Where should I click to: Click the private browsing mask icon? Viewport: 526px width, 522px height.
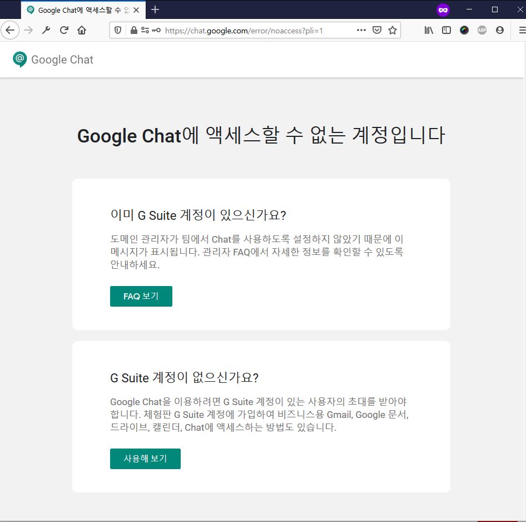tap(443, 9)
